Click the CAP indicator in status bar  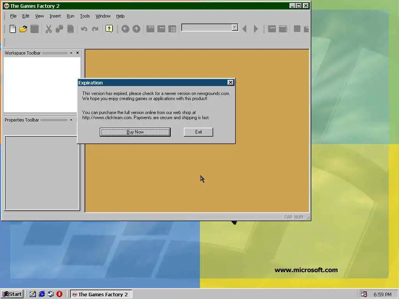click(x=288, y=217)
